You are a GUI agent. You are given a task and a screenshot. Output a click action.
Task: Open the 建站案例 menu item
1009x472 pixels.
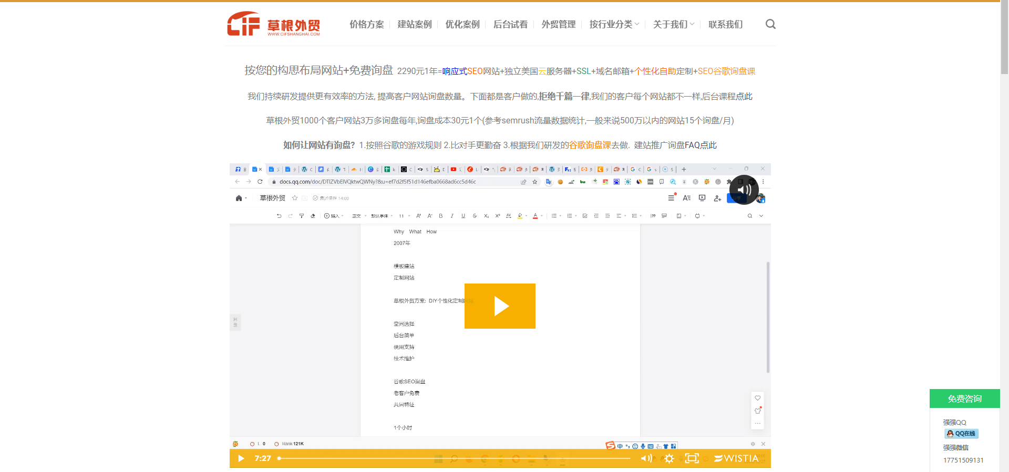[414, 24]
